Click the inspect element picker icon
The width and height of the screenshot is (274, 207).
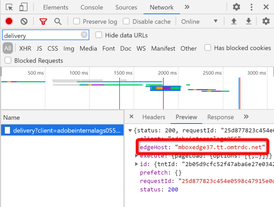click(9, 7)
